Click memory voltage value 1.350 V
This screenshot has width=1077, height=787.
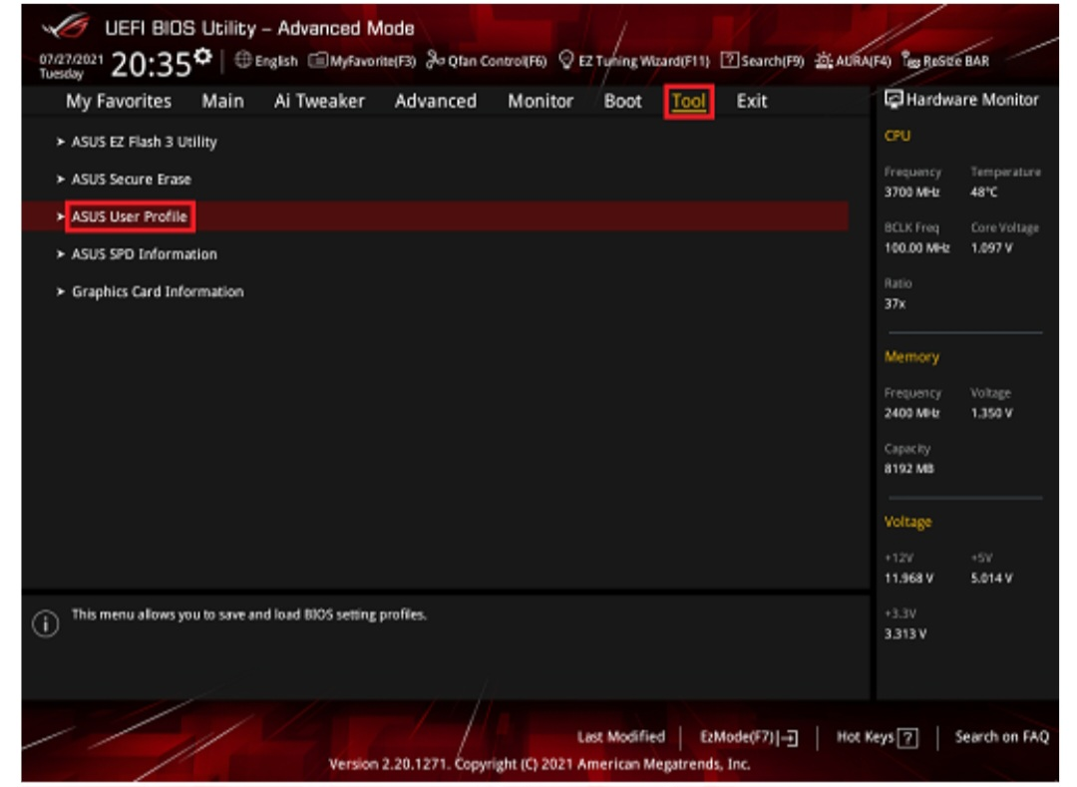pyautogui.click(x=991, y=413)
